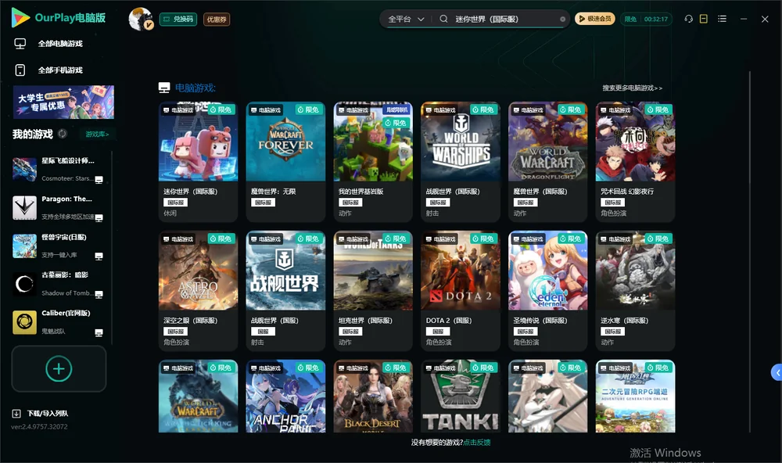This screenshot has width=782, height=463.
Task: Click the customer service headset icon
Action: (688, 19)
